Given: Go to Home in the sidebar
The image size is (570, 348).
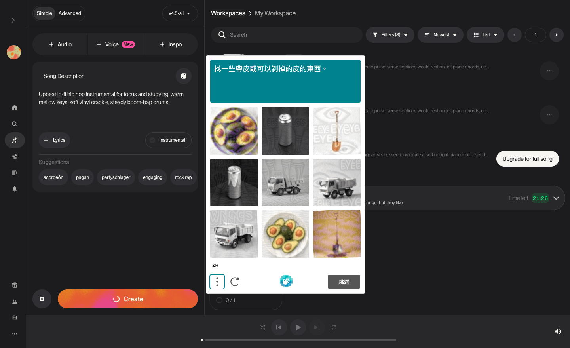Looking at the screenshot, I should click(x=15, y=108).
